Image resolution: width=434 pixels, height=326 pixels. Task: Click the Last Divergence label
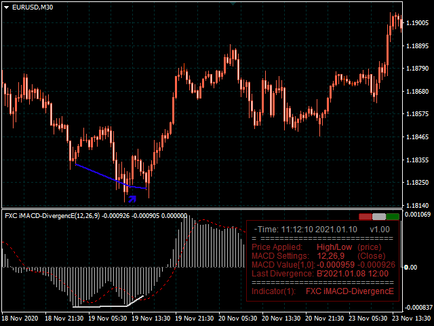coord(283,274)
